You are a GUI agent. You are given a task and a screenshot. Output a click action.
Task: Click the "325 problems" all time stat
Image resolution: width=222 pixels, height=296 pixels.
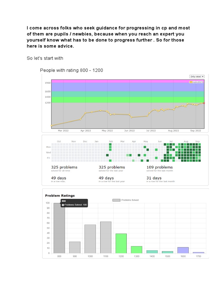(64, 167)
